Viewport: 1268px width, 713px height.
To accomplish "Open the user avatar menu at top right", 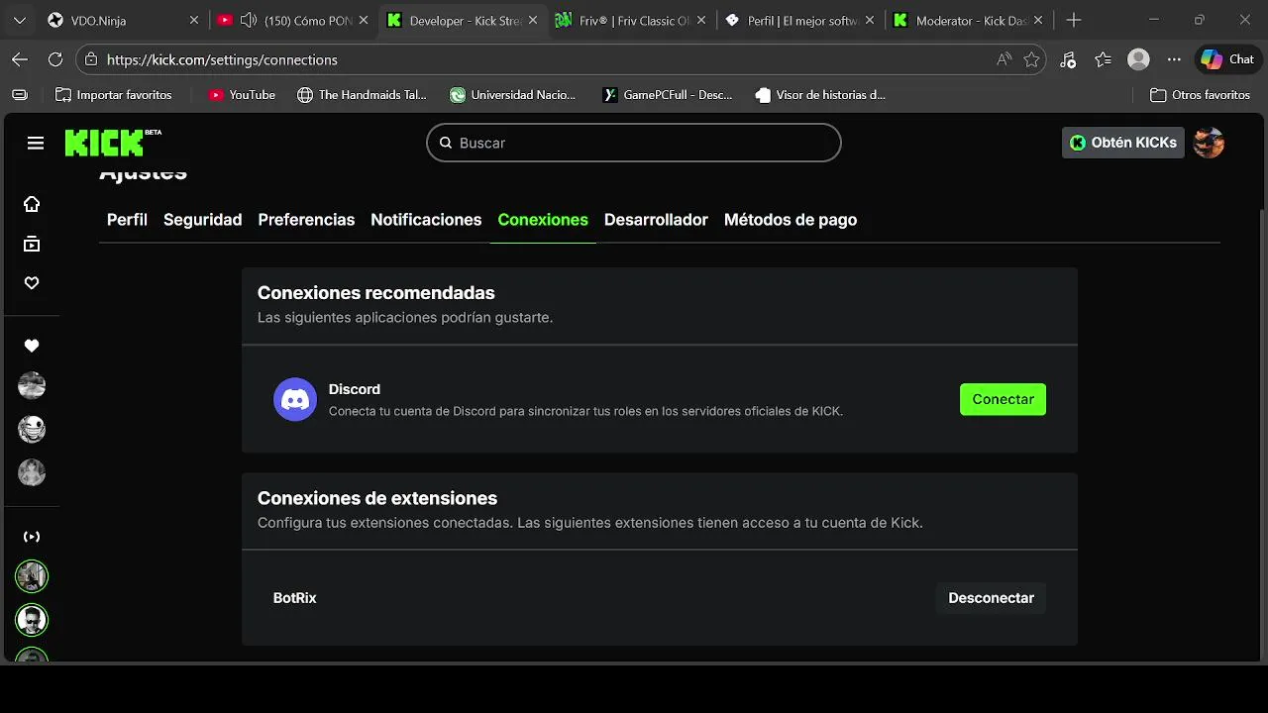I will tap(1209, 143).
